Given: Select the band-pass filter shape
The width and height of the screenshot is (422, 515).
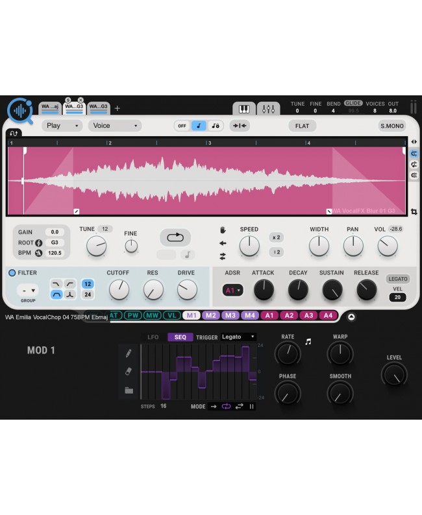Looking at the screenshot, I should 56,294.
